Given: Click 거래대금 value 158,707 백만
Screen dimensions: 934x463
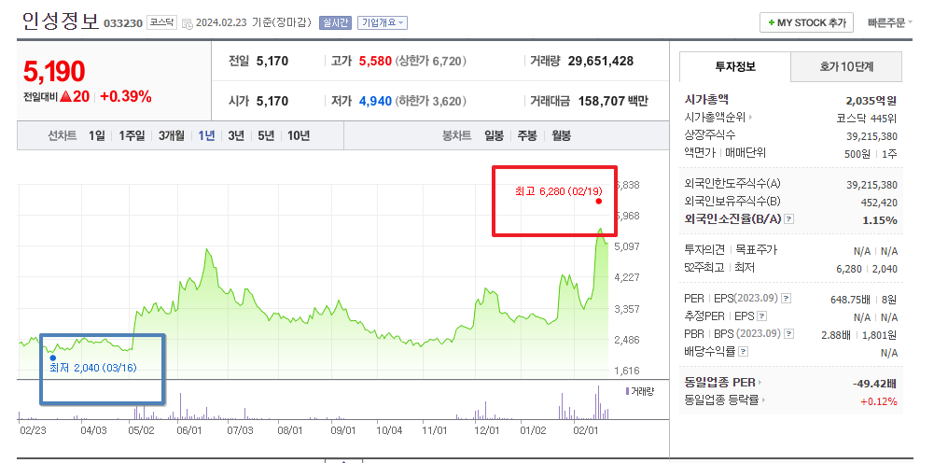Looking at the screenshot, I should pos(613,102).
